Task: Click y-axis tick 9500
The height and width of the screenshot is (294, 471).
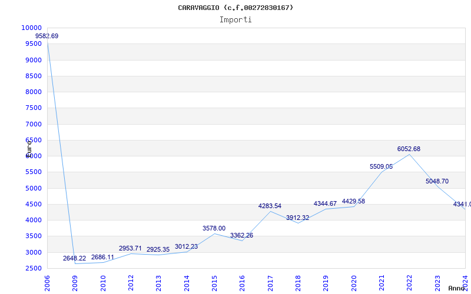Action: click(x=34, y=44)
